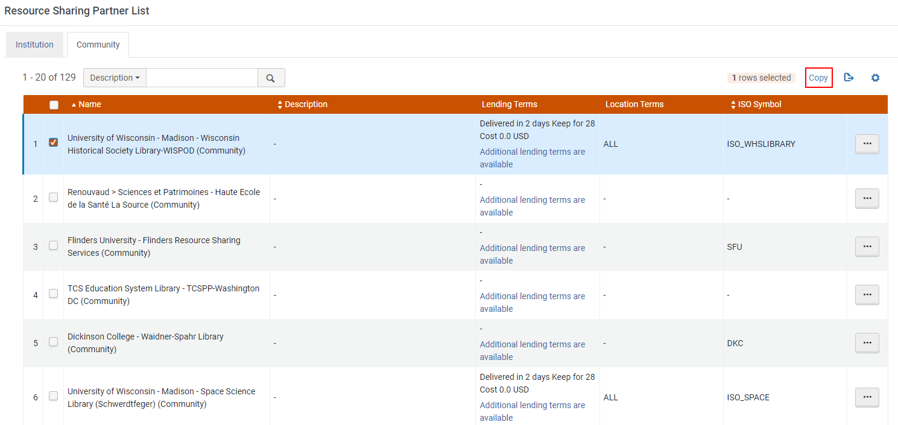Screen dimensions: 898x425
Task: Focus the partner search text field
Action: [x=202, y=78]
